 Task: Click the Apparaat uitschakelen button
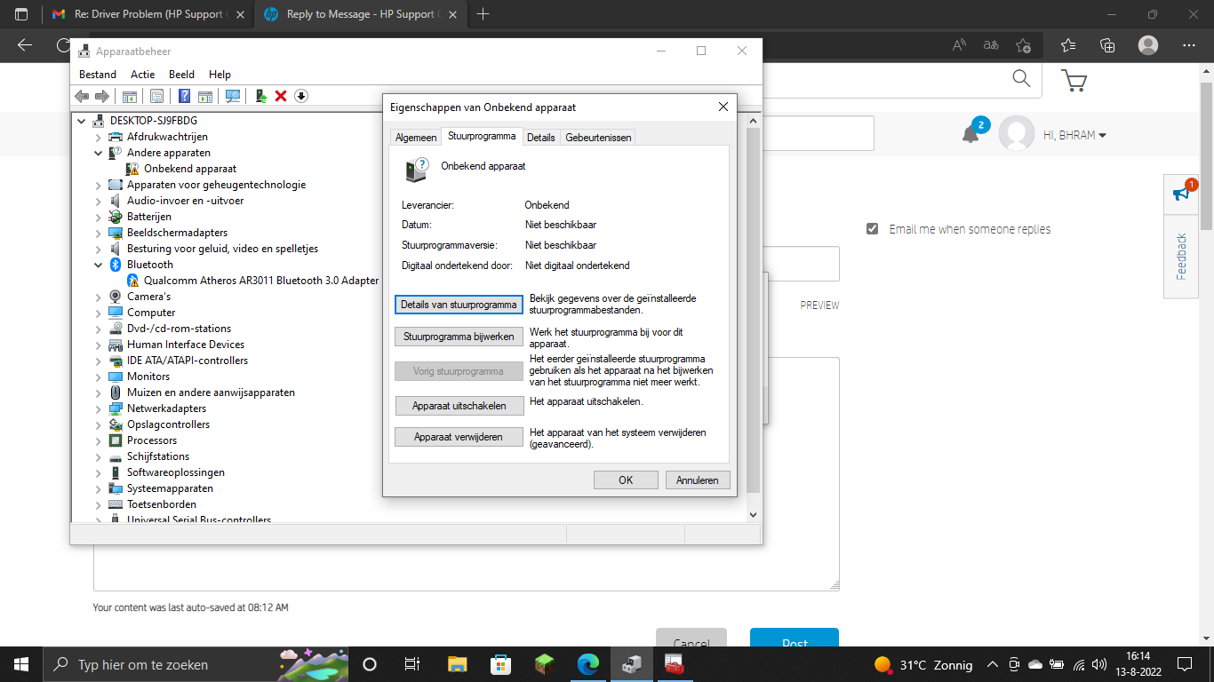(x=459, y=405)
